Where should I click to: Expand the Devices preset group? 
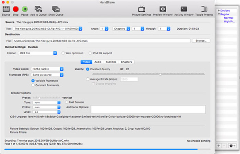[x=219, y=11]
